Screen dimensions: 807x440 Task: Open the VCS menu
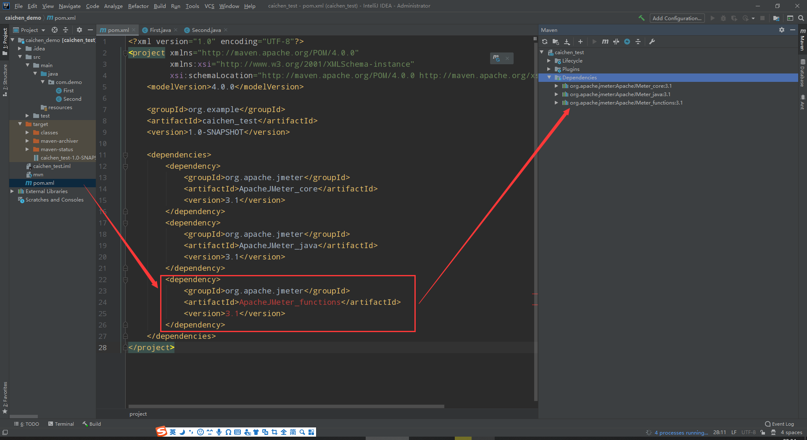pos(209,6)
